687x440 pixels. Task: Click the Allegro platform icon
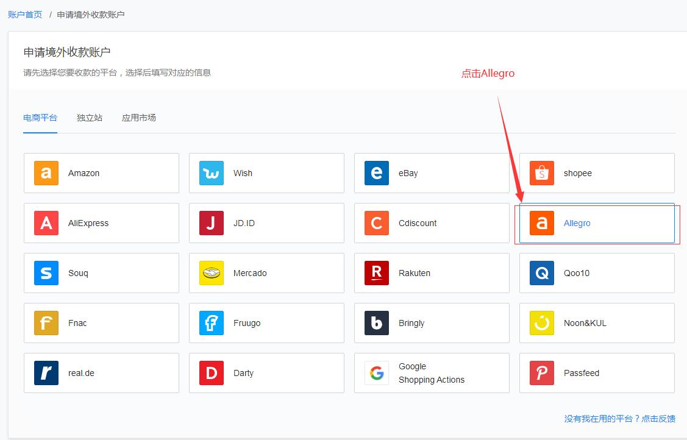(x=541, y=223)
